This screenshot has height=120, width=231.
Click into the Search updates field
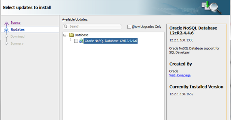point(92,26)
